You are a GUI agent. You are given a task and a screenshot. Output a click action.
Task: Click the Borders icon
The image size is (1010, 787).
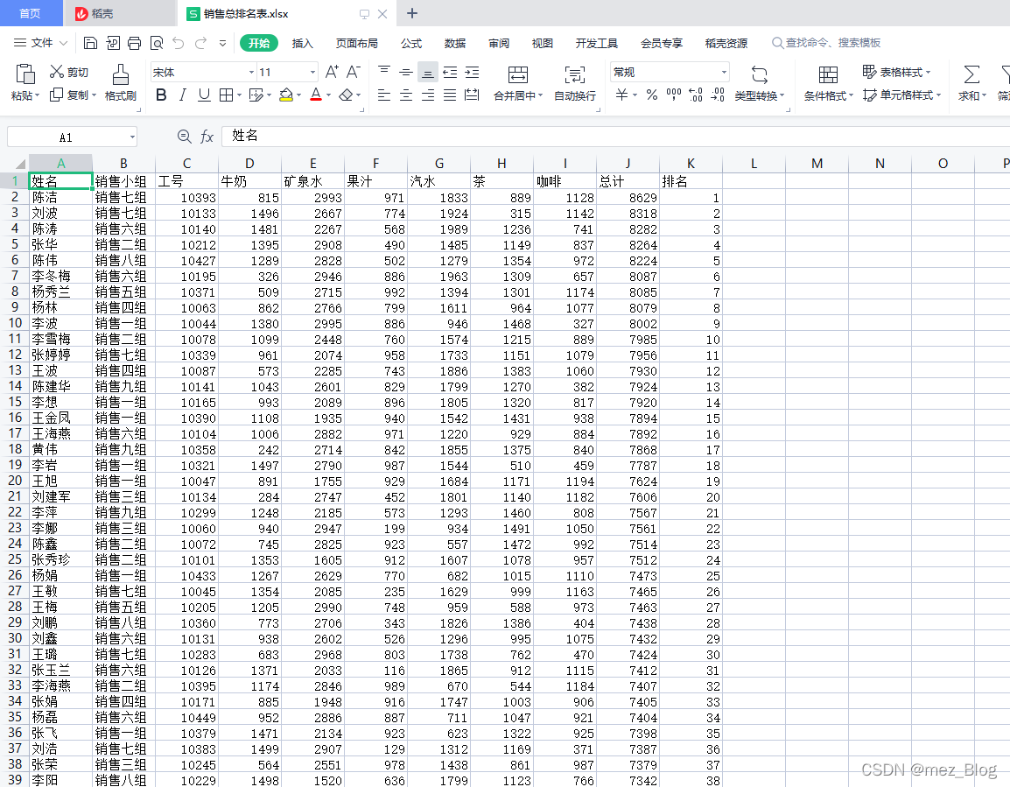click(x=226, y=95)
